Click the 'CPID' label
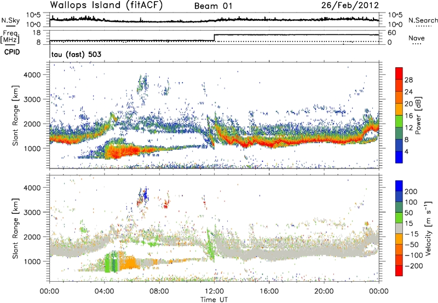 point(12,52)
